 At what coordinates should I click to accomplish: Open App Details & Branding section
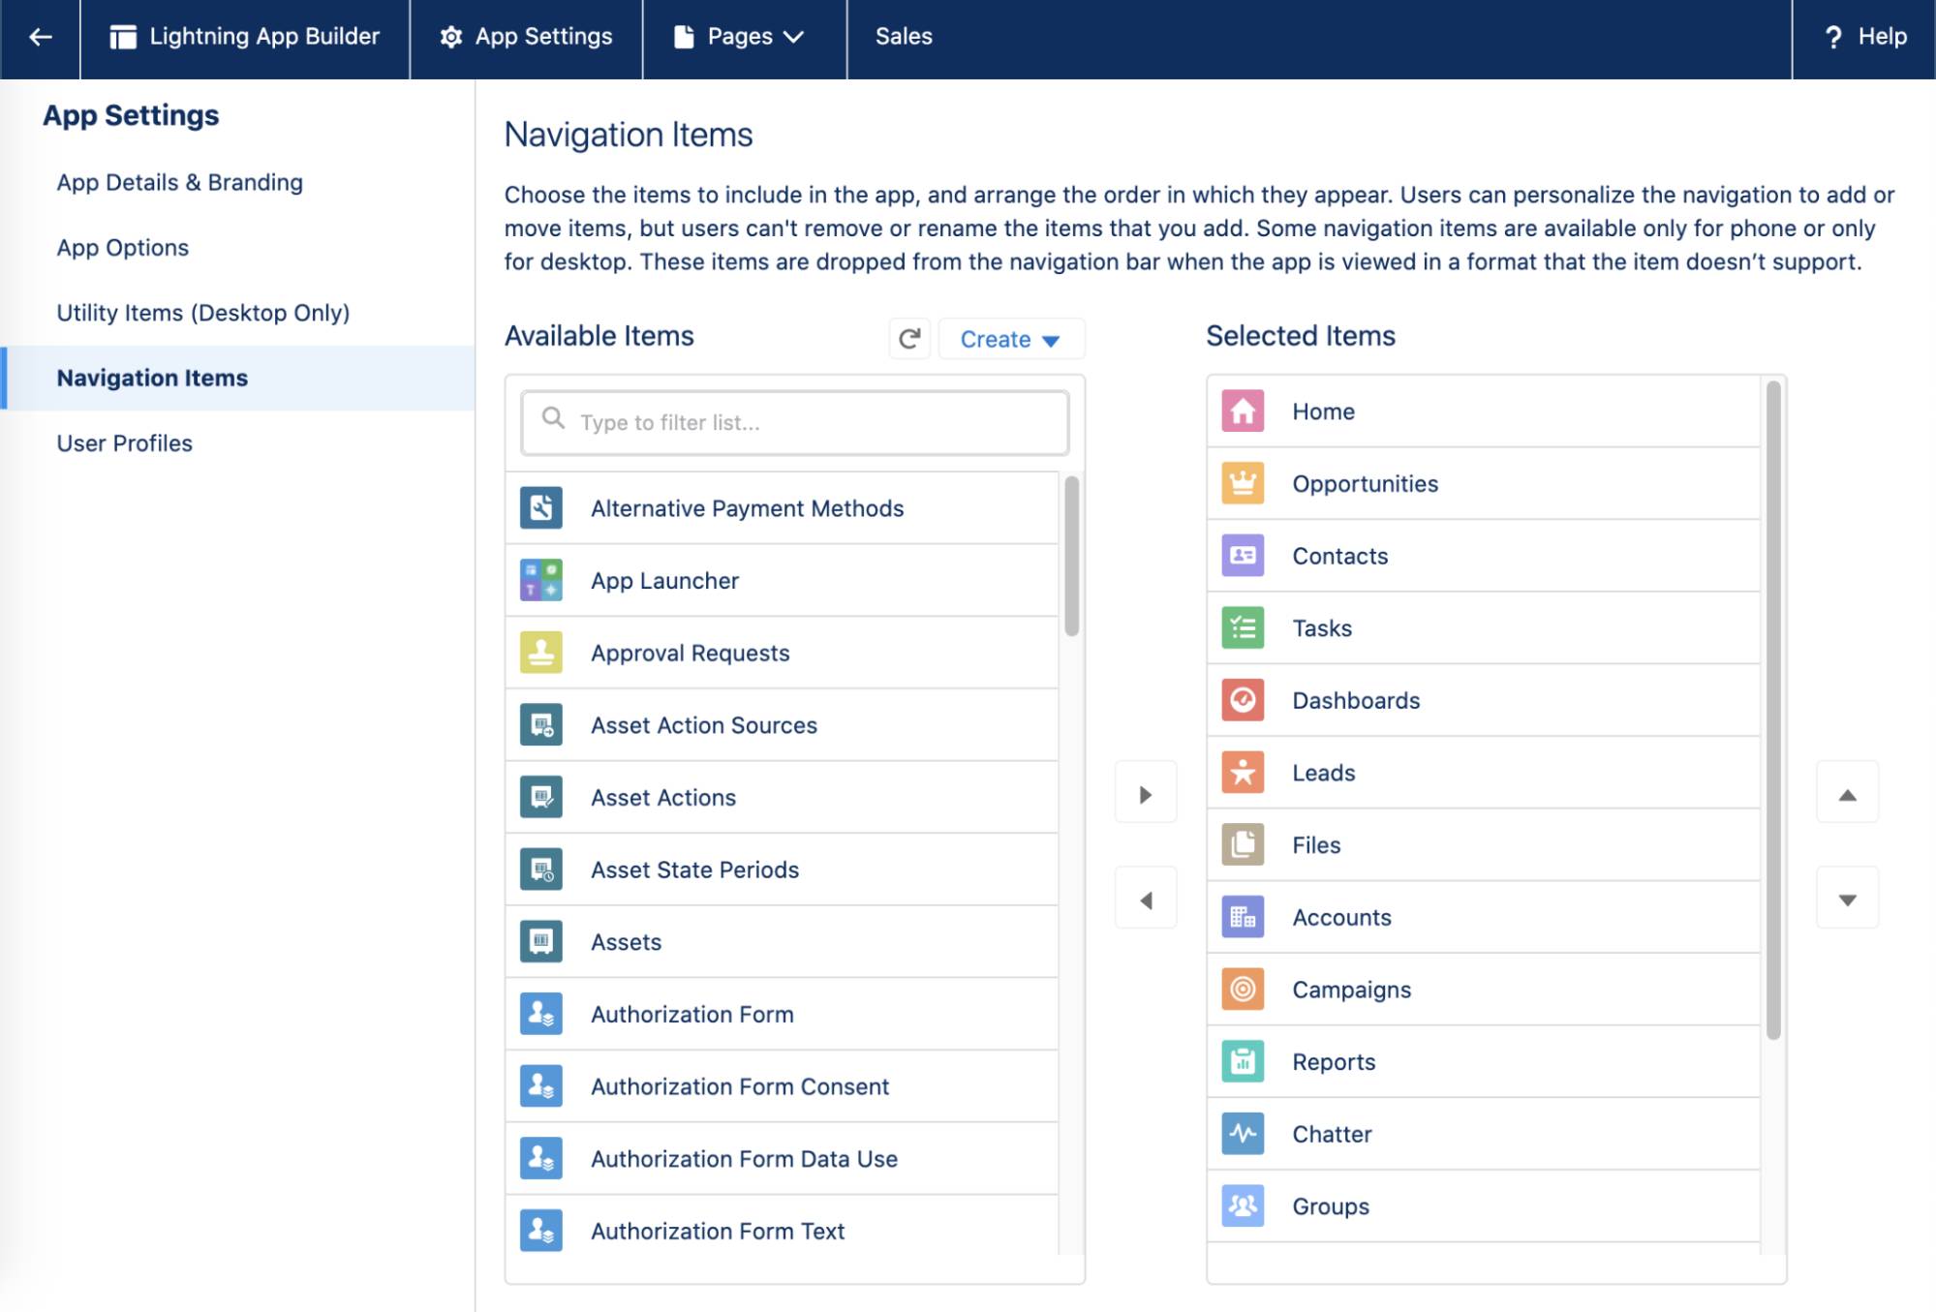click(179, 182)
